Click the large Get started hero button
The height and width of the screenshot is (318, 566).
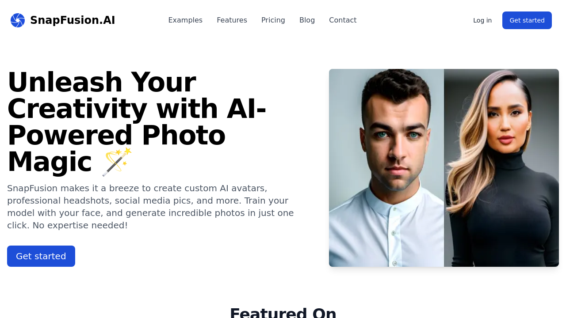point(41,256)
